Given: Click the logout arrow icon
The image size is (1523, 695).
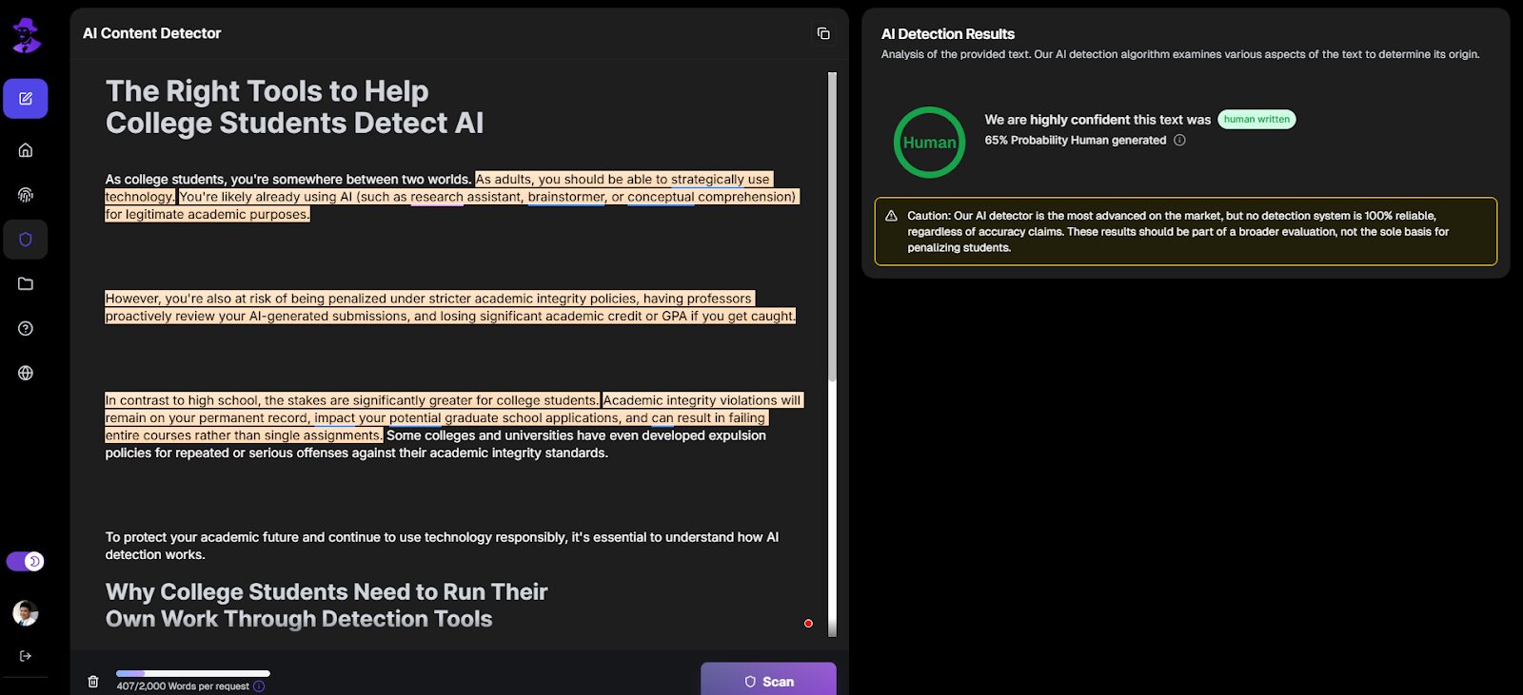Looking at the screenshot, I should pyautogui.click(x=26, y=656).
